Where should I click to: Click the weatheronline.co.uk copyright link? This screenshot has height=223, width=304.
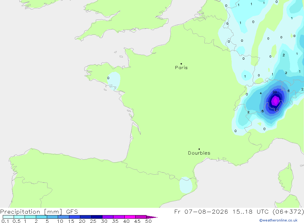point(278,220)
